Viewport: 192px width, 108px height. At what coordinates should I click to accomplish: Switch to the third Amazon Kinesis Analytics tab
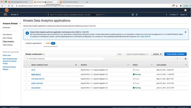(70, 2)
